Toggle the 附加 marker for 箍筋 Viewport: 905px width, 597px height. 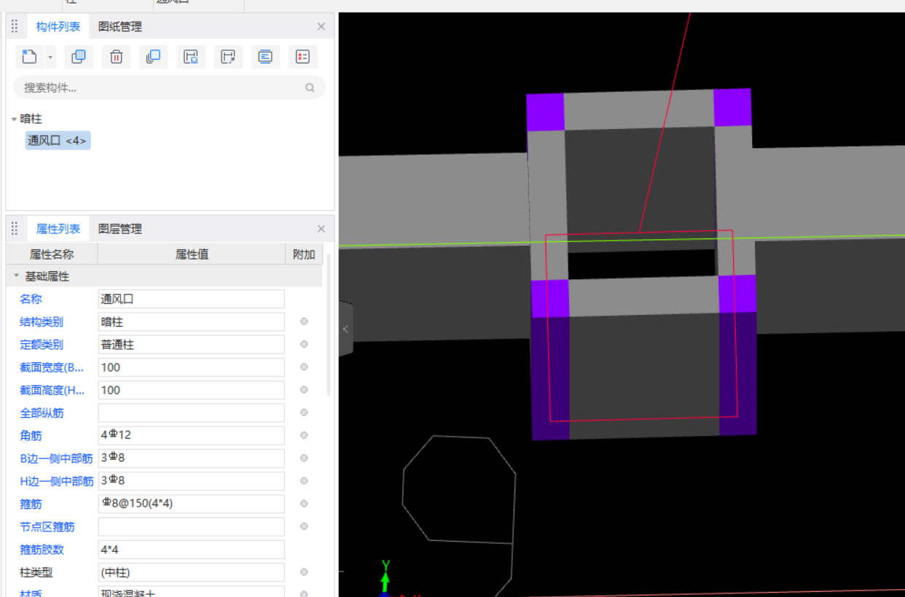(x=304, y=504)
